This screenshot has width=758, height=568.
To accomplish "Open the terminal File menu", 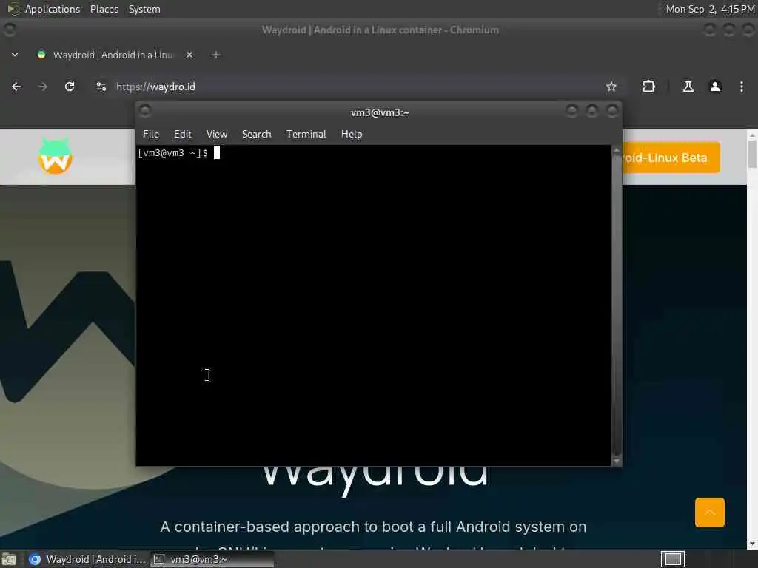I will 151,135.
